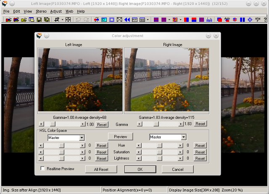Click the cyan rectangle toolbar icon

[104, 20]
